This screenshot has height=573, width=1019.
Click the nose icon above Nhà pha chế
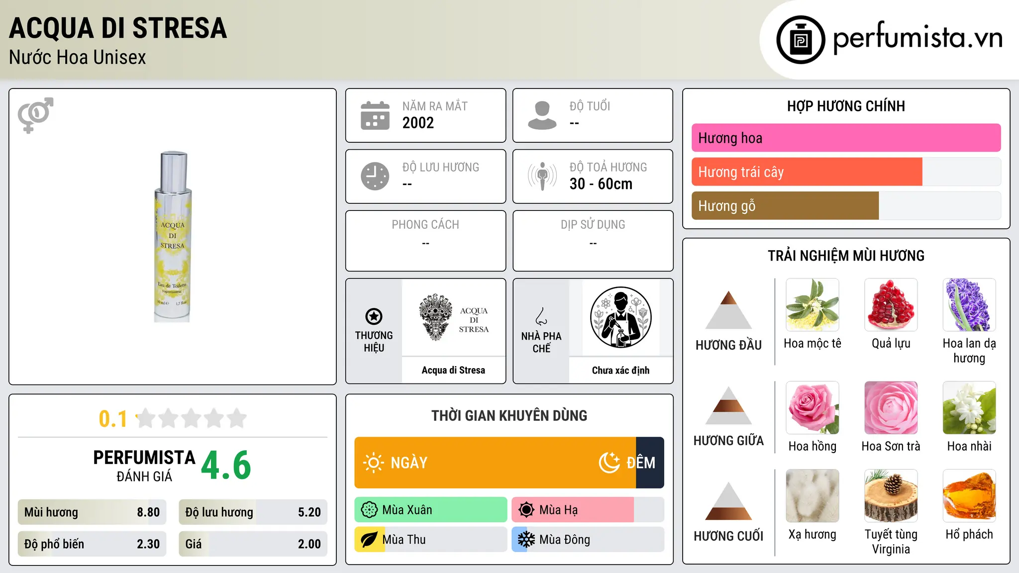[x=541, y=316]
